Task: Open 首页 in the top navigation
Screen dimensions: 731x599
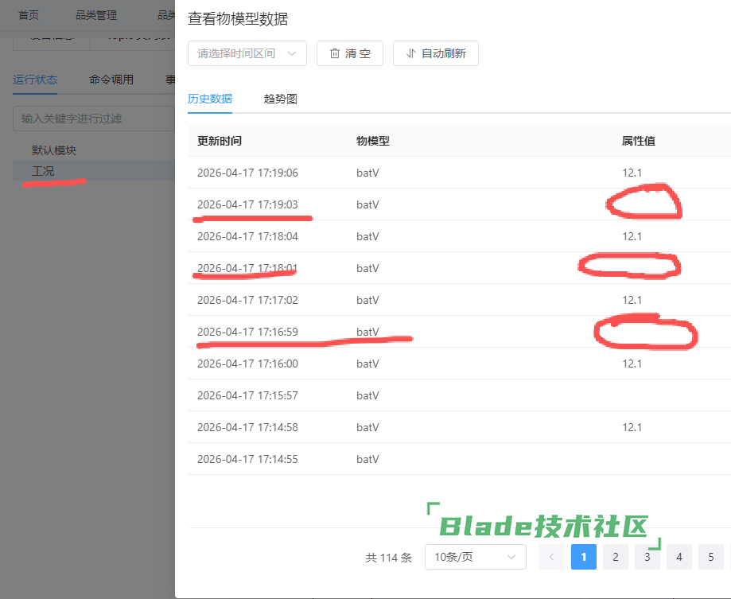Action: click(29, 14)
